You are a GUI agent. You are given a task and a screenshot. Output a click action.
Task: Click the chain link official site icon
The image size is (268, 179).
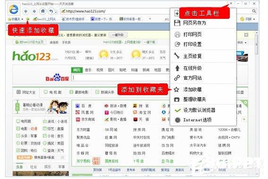[177, 78]
